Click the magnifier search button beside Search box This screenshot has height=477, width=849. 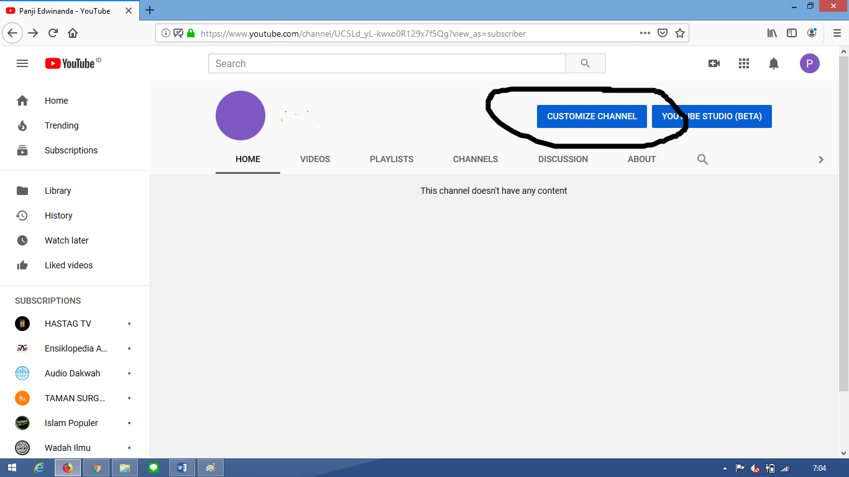click(585, 63)
